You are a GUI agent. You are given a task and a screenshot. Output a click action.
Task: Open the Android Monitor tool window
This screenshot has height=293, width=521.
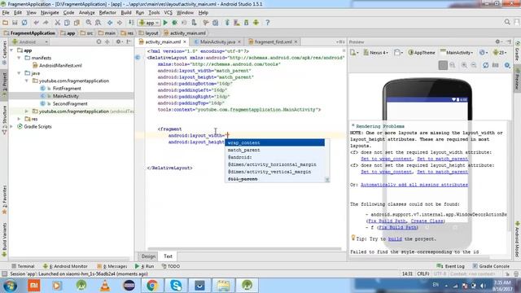(65, 266)
